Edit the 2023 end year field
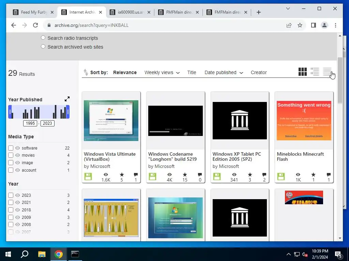 [47, 123]
